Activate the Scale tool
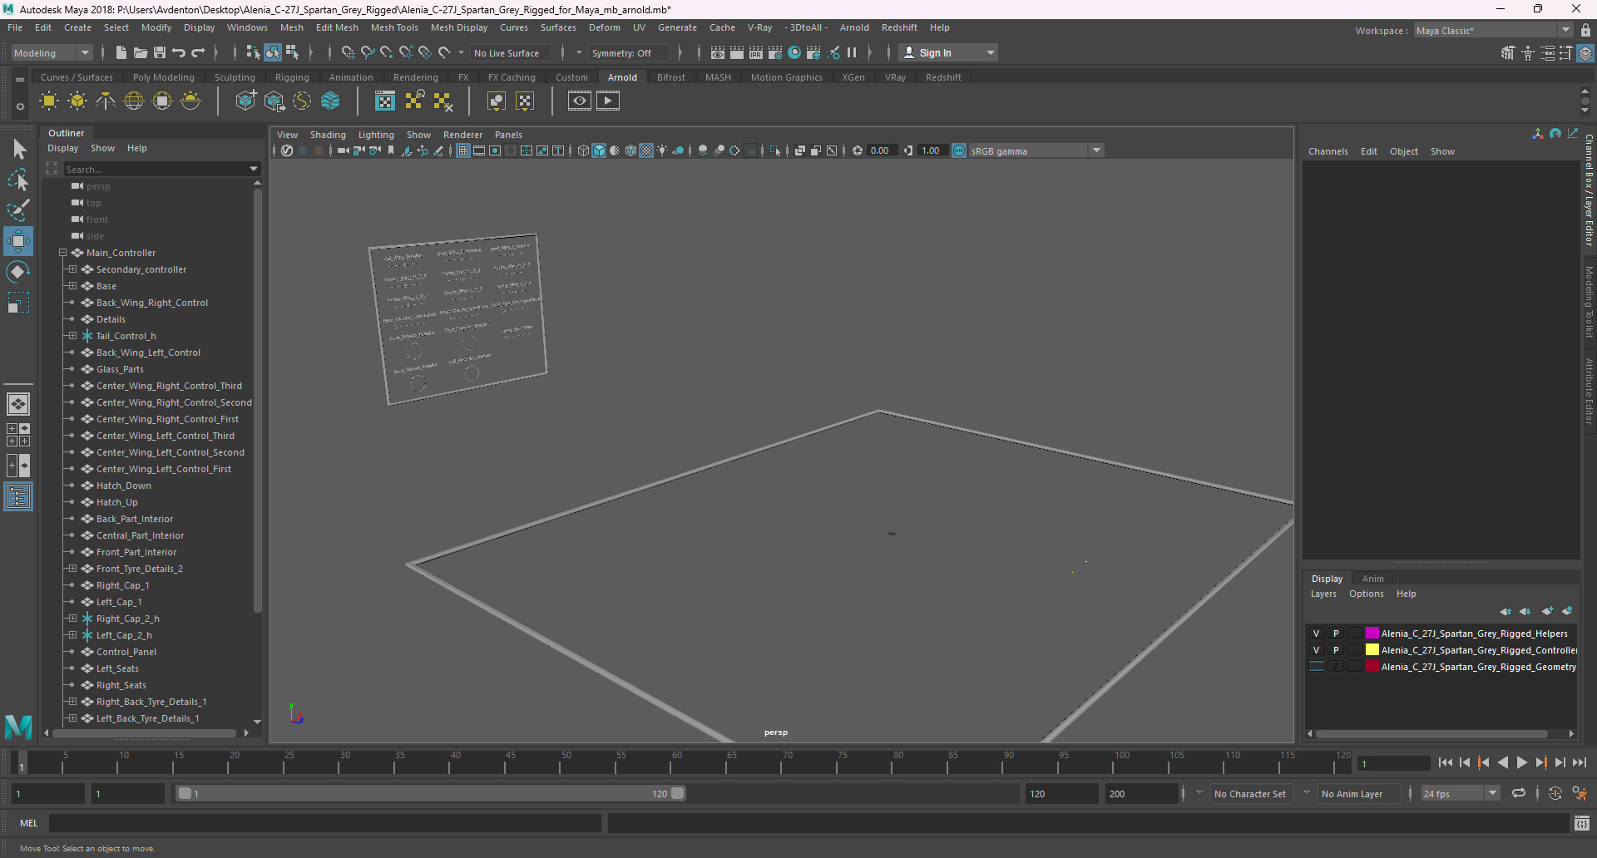1597x858 pixels. click(18, 302)
